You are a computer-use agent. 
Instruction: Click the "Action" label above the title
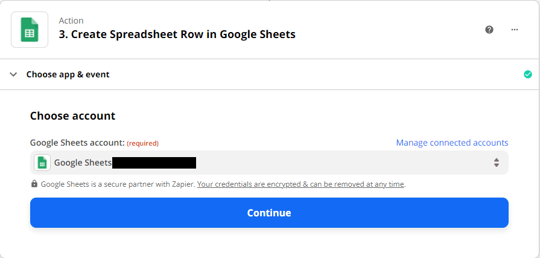[71, 21]
